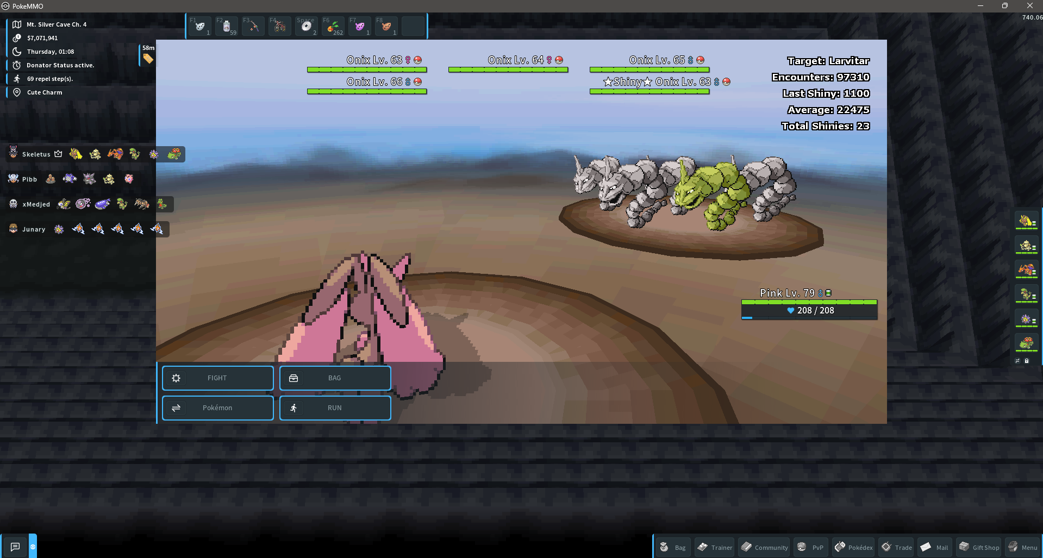Click the blue experience bar under Pink's HP
Image resolution: width=1043 pixels, height=558 pixels.
pyautogui.click(x=809, y=318)
